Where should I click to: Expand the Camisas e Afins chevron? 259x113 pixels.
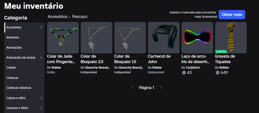click(x=41, y=108)
